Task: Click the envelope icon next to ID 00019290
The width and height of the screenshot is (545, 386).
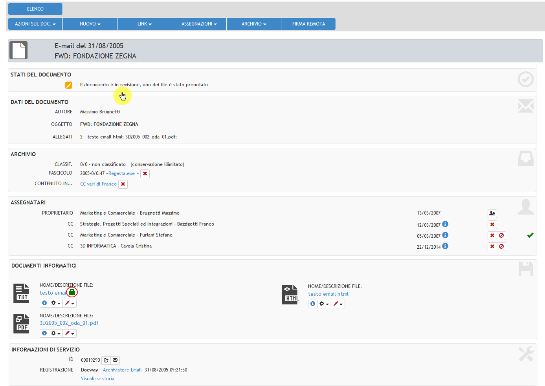Action: [115, 360]
